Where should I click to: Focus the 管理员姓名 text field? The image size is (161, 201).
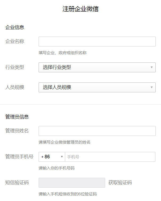[x=97, y=131]
